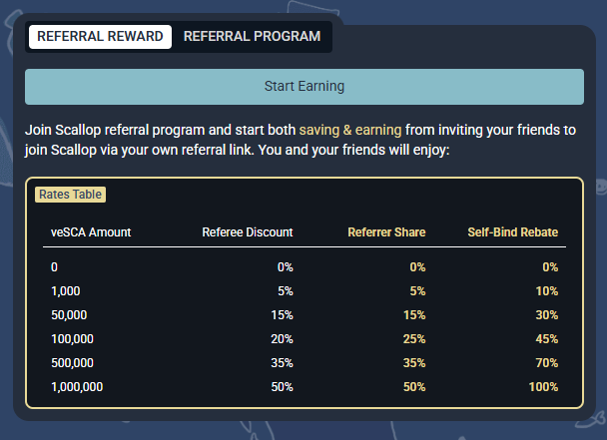607x440 pixels.
Task: Click the 1,000 veSCA amount cell
Action: [x=66, y=291]
